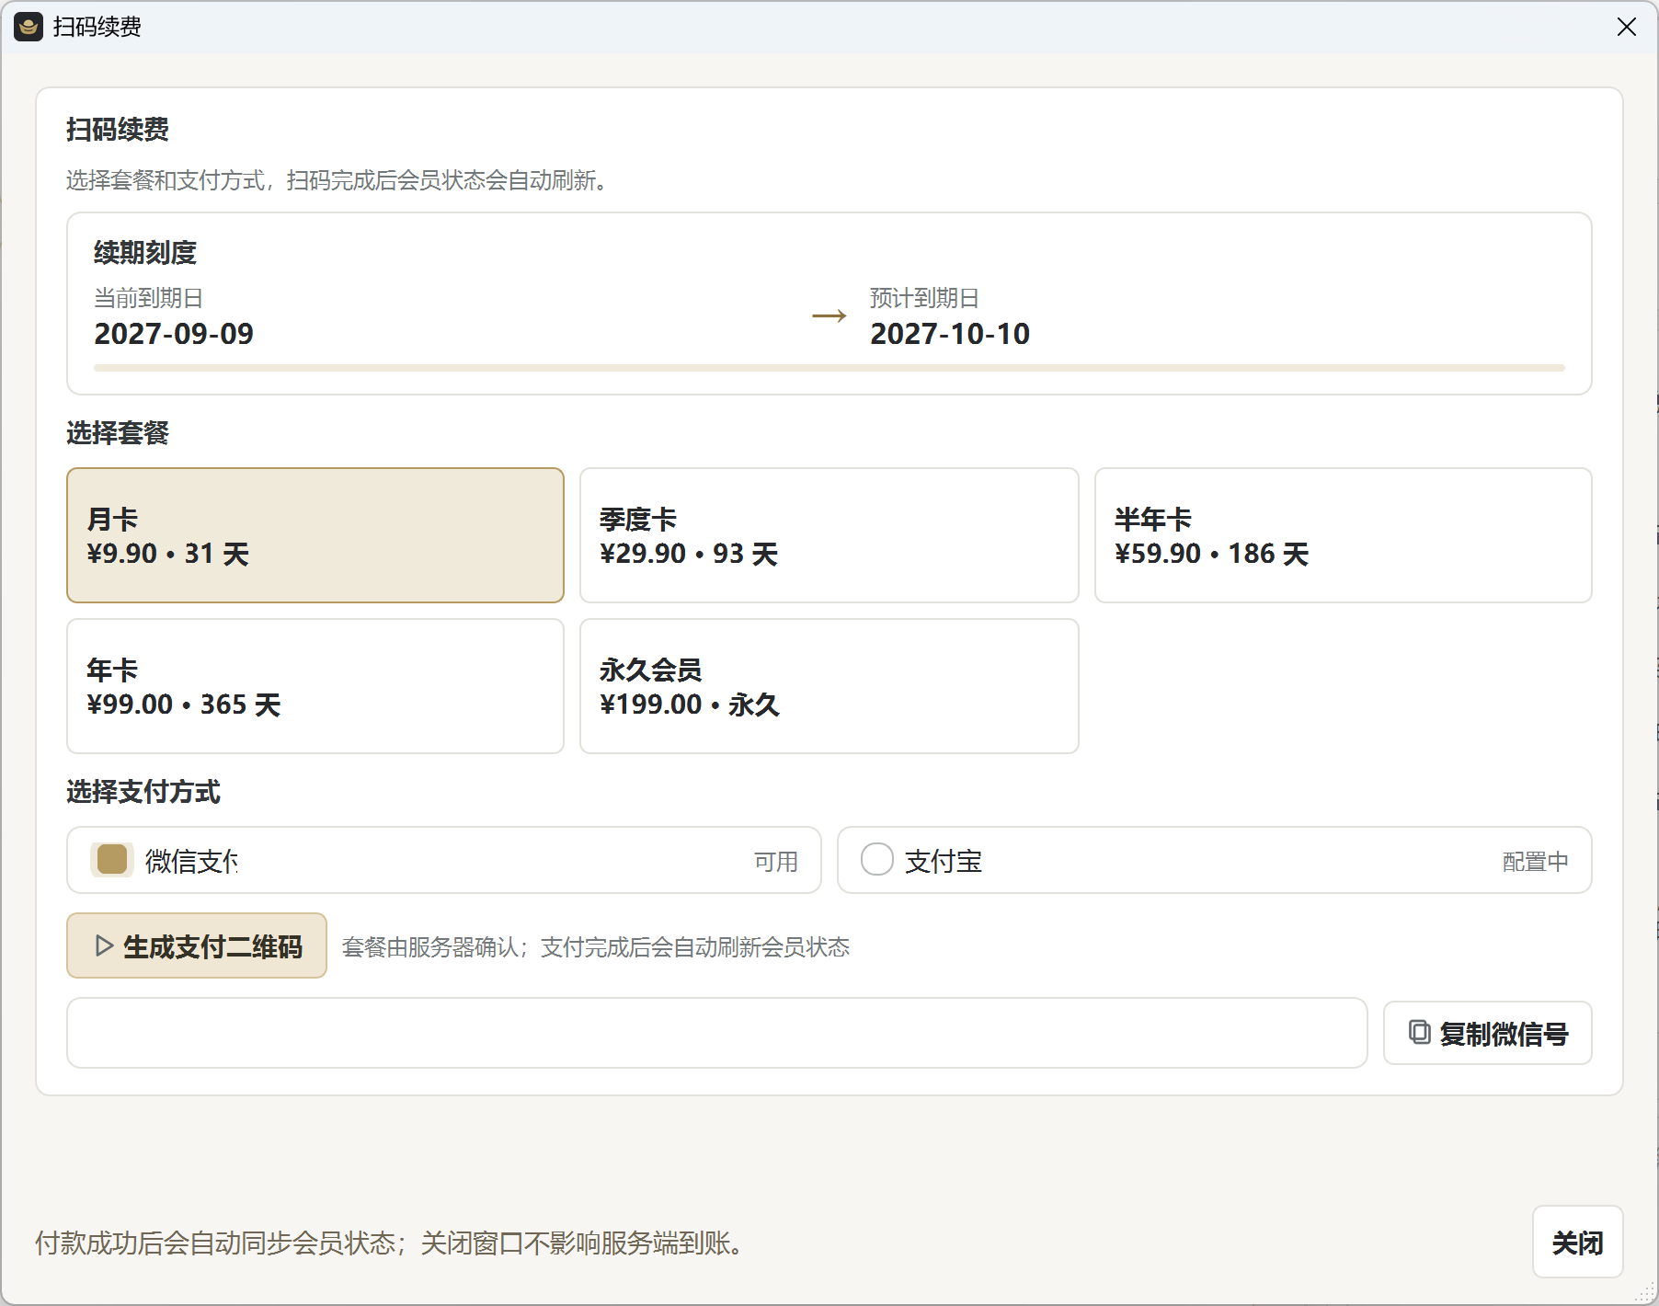
Task: Pick the 半年卡 ¥59.90 plan
Action: (x=1344, y=535)
